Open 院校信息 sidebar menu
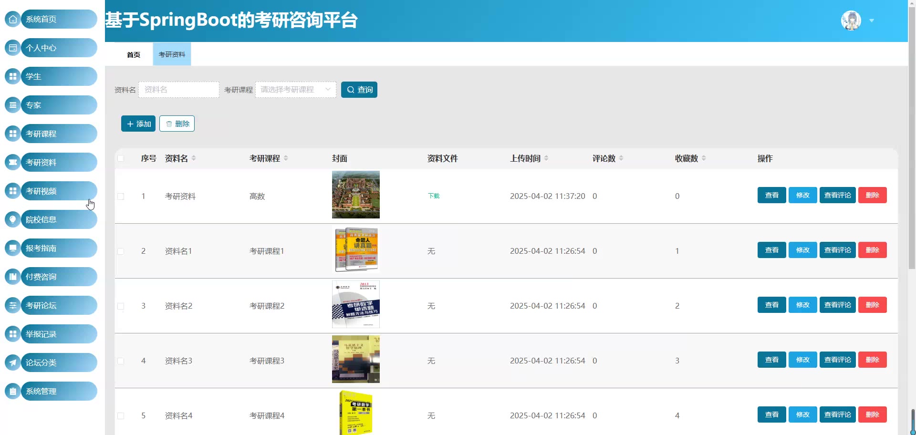This screenshot has width=916, height=435. (59, 219)
